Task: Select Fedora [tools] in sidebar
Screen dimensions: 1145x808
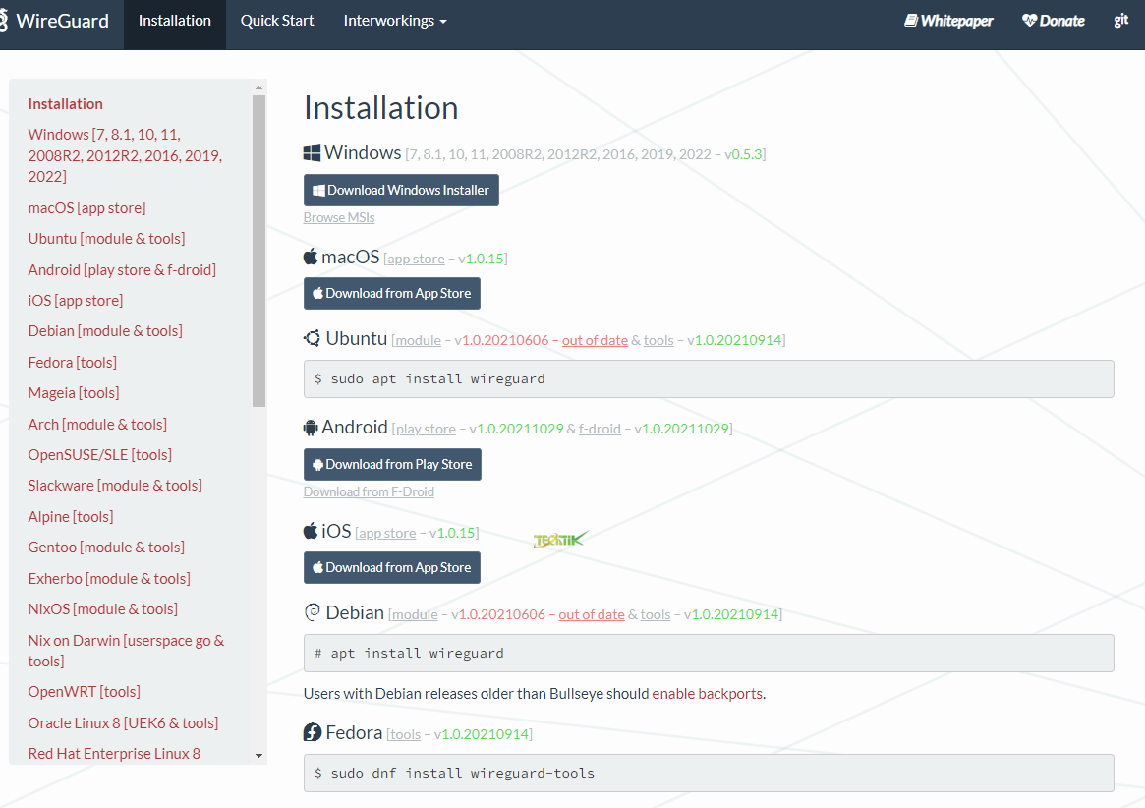Action: (x=73, y=363)
